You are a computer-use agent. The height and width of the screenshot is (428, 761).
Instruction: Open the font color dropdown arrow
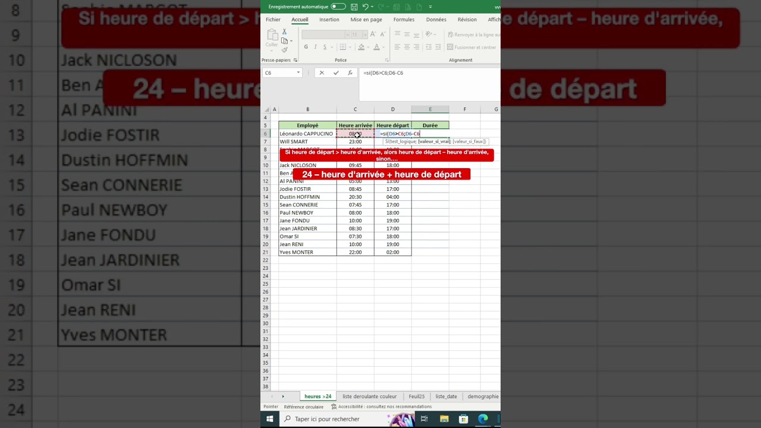click(x=383, y=48)
